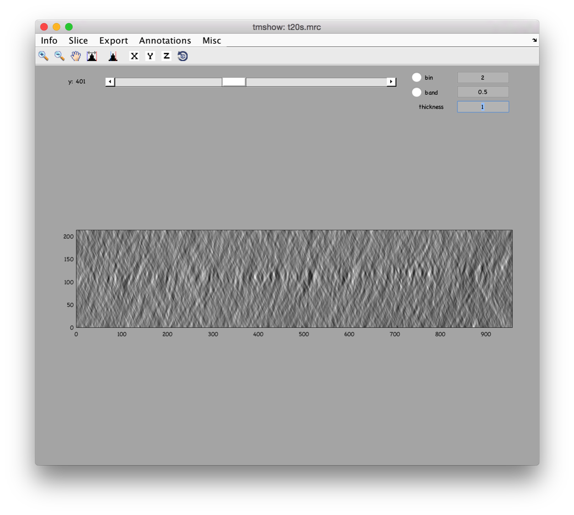Minimize the tmshow window
This screenshot has height=515, width=574.
point(56,27)
